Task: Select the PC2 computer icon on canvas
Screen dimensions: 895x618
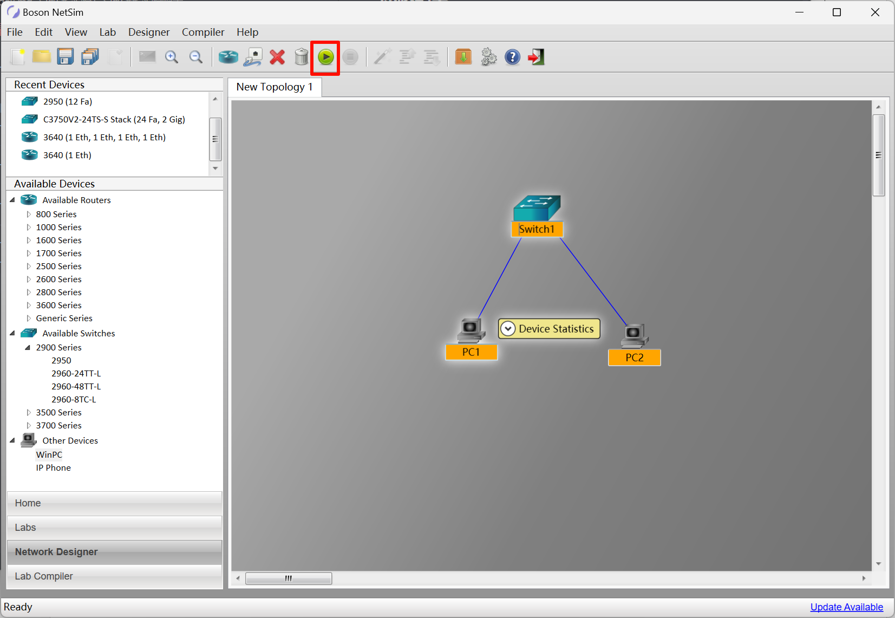Action: click(635, 336)
